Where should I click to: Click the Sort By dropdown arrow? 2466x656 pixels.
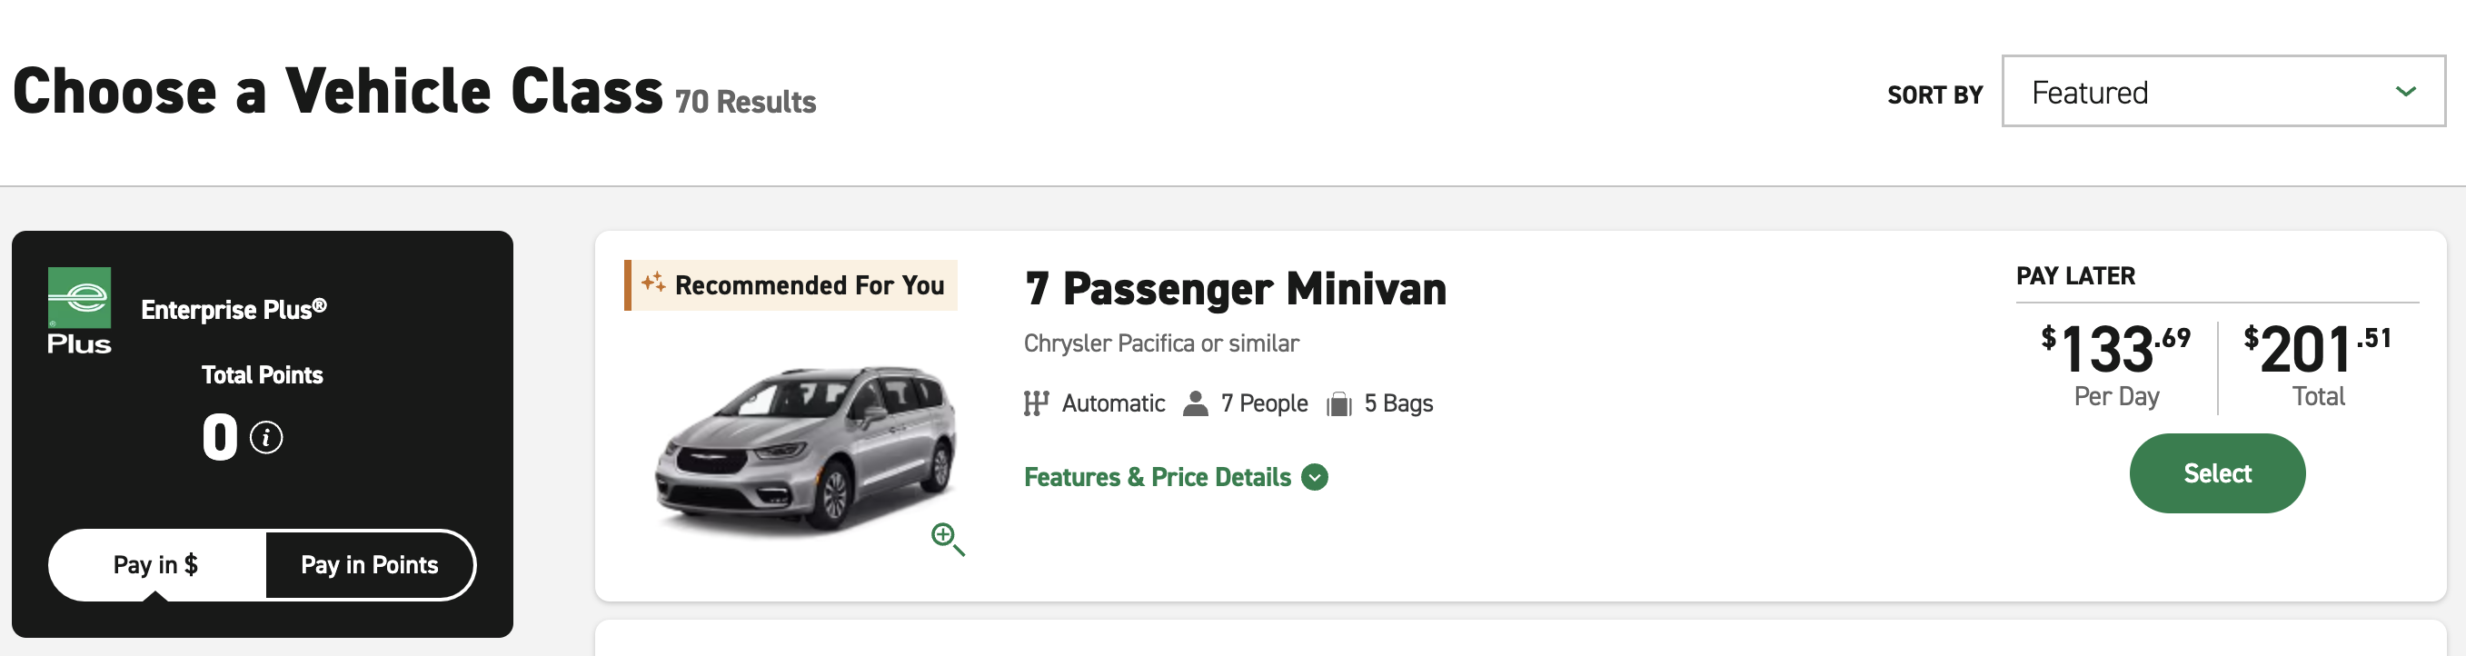(2406, 92)
